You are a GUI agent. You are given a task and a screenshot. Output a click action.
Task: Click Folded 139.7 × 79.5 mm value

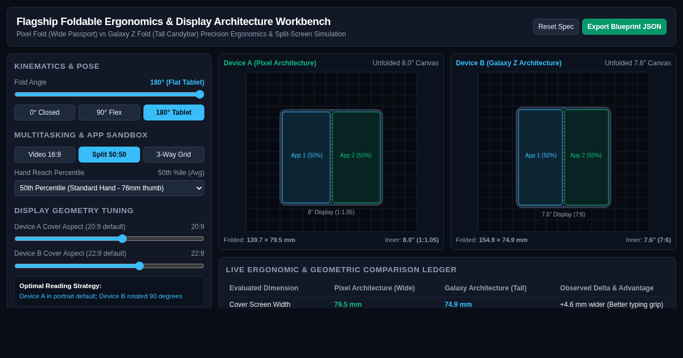(271, 240)
